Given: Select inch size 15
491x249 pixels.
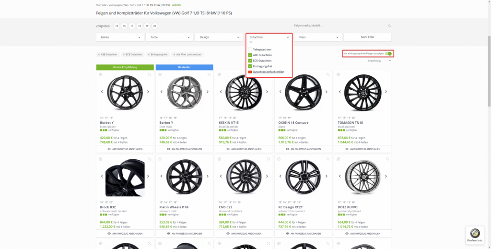Looking at the screenshot, I should click(x=117, y=26).
